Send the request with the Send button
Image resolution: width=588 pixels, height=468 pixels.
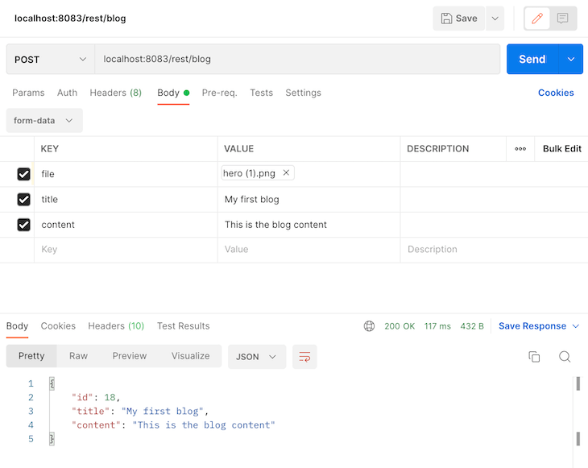tap(532, 60)
